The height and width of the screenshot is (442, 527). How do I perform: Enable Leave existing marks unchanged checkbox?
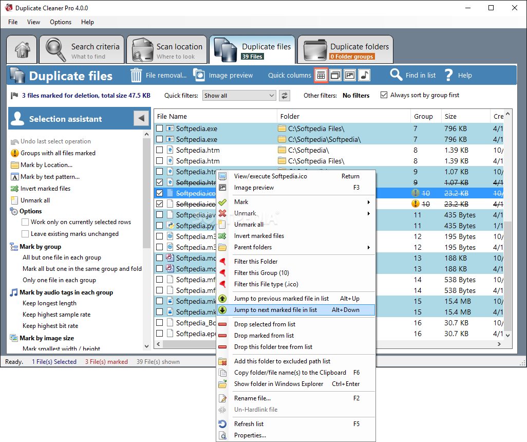pyautogui.click(x=25, y=234)
